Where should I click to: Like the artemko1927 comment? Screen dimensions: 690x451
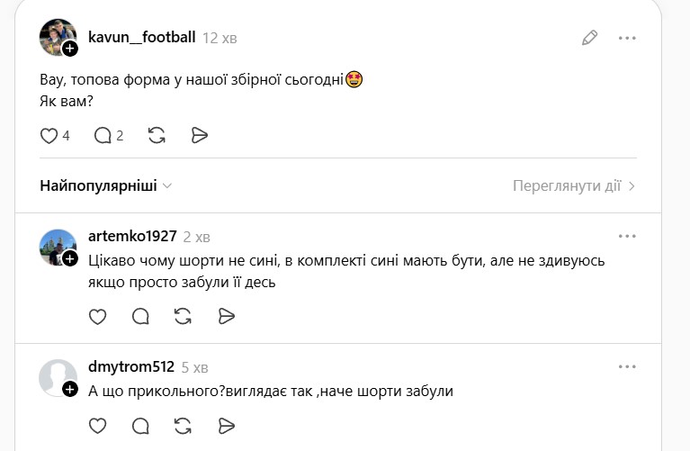pyautogui.click(x=98, y=316)
